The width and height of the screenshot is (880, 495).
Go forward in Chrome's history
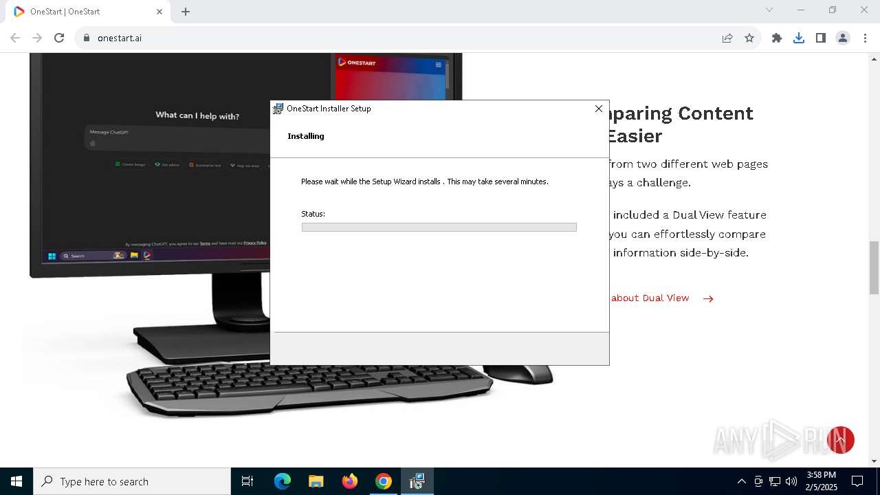pyautogui.click(x=37, y=38)
